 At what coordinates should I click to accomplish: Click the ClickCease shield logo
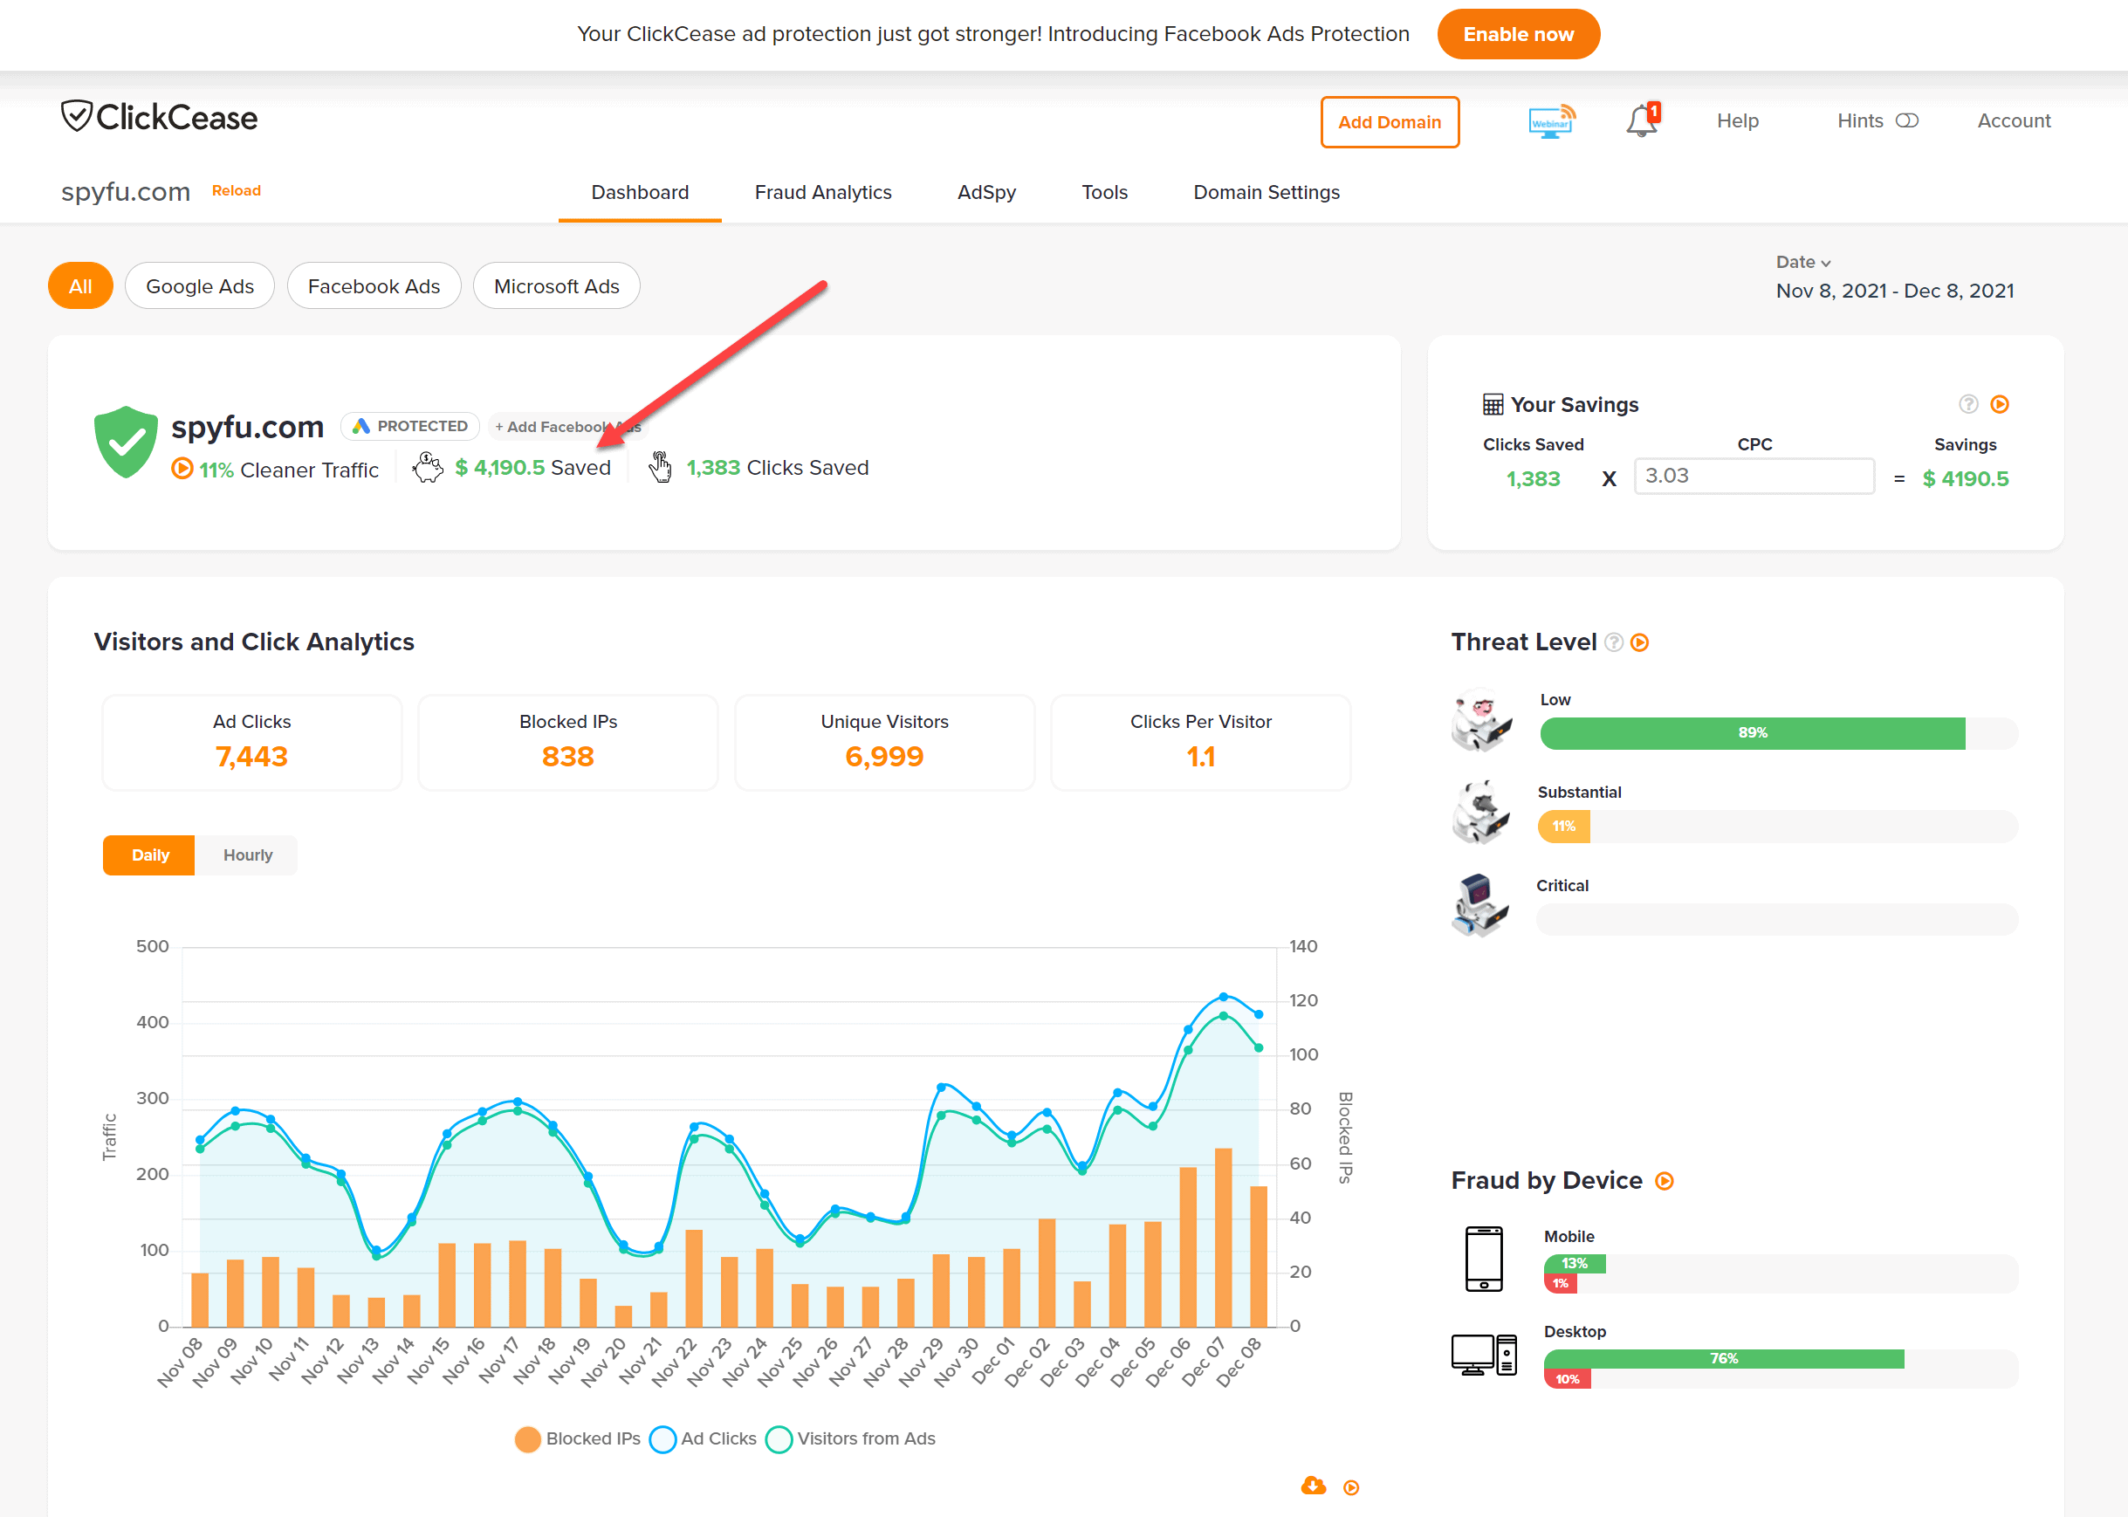pyautogui.click(x=77, y=117)
